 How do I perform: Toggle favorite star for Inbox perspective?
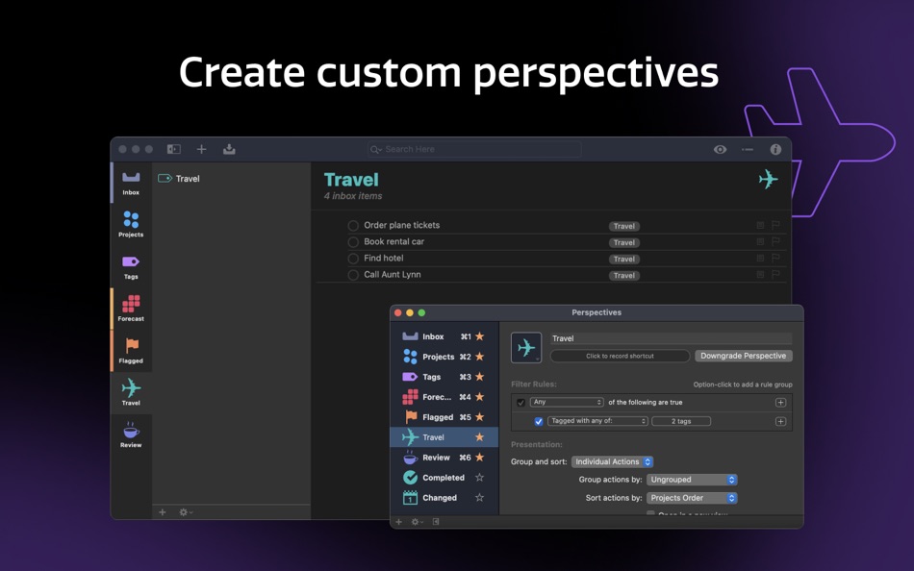[x=480, y=336]
